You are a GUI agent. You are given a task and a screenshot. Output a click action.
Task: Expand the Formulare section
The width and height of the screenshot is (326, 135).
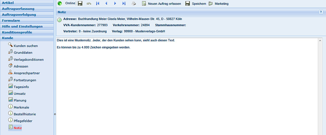(26, 21)
